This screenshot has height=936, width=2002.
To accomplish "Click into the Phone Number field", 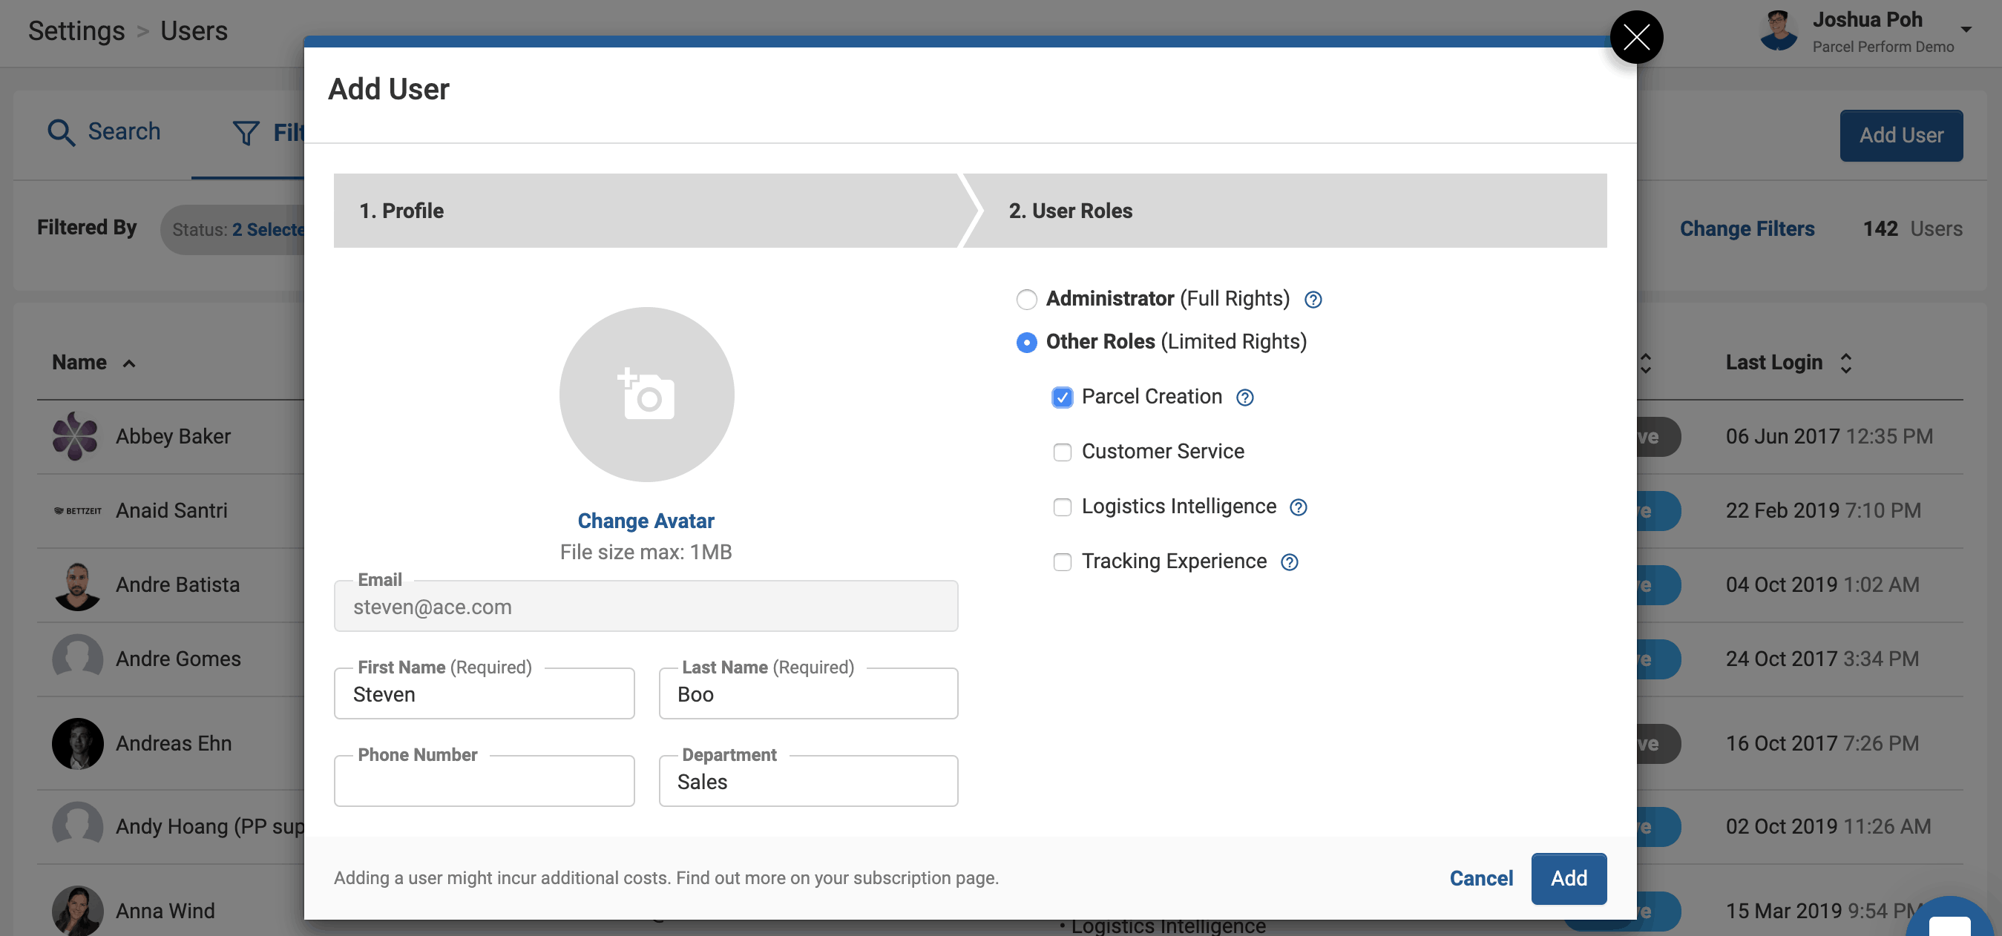I will click(483, 782).
